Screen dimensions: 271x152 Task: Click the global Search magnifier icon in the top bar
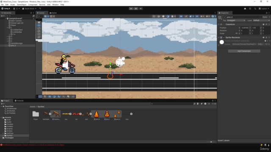coord(255,8)
